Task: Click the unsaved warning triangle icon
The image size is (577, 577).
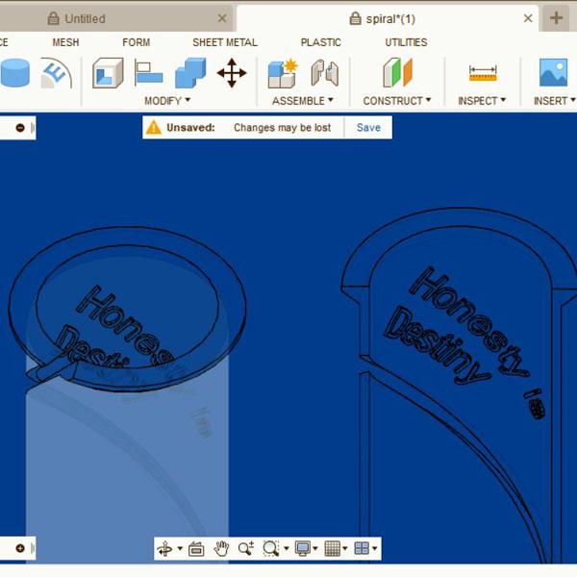Action: [154, 128]
